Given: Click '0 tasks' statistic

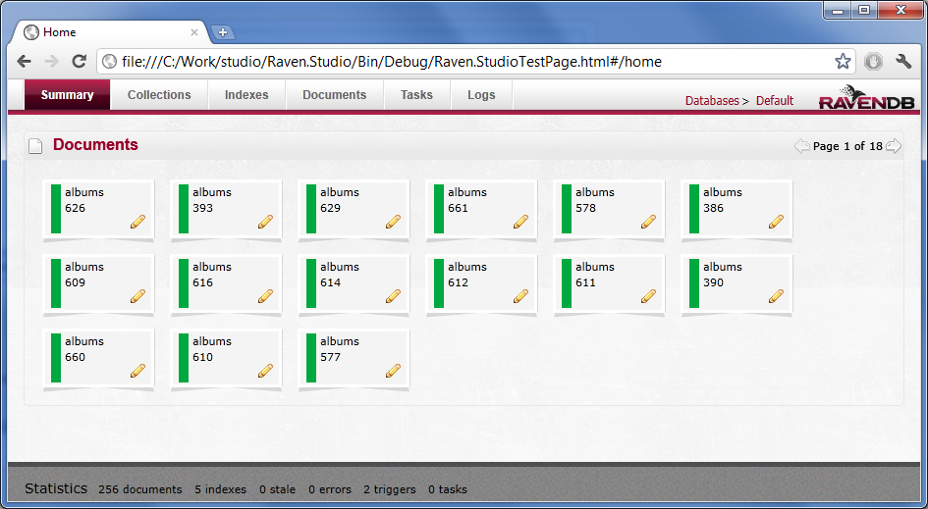Looking at the screenshot, I should click(x=448, y=489).
